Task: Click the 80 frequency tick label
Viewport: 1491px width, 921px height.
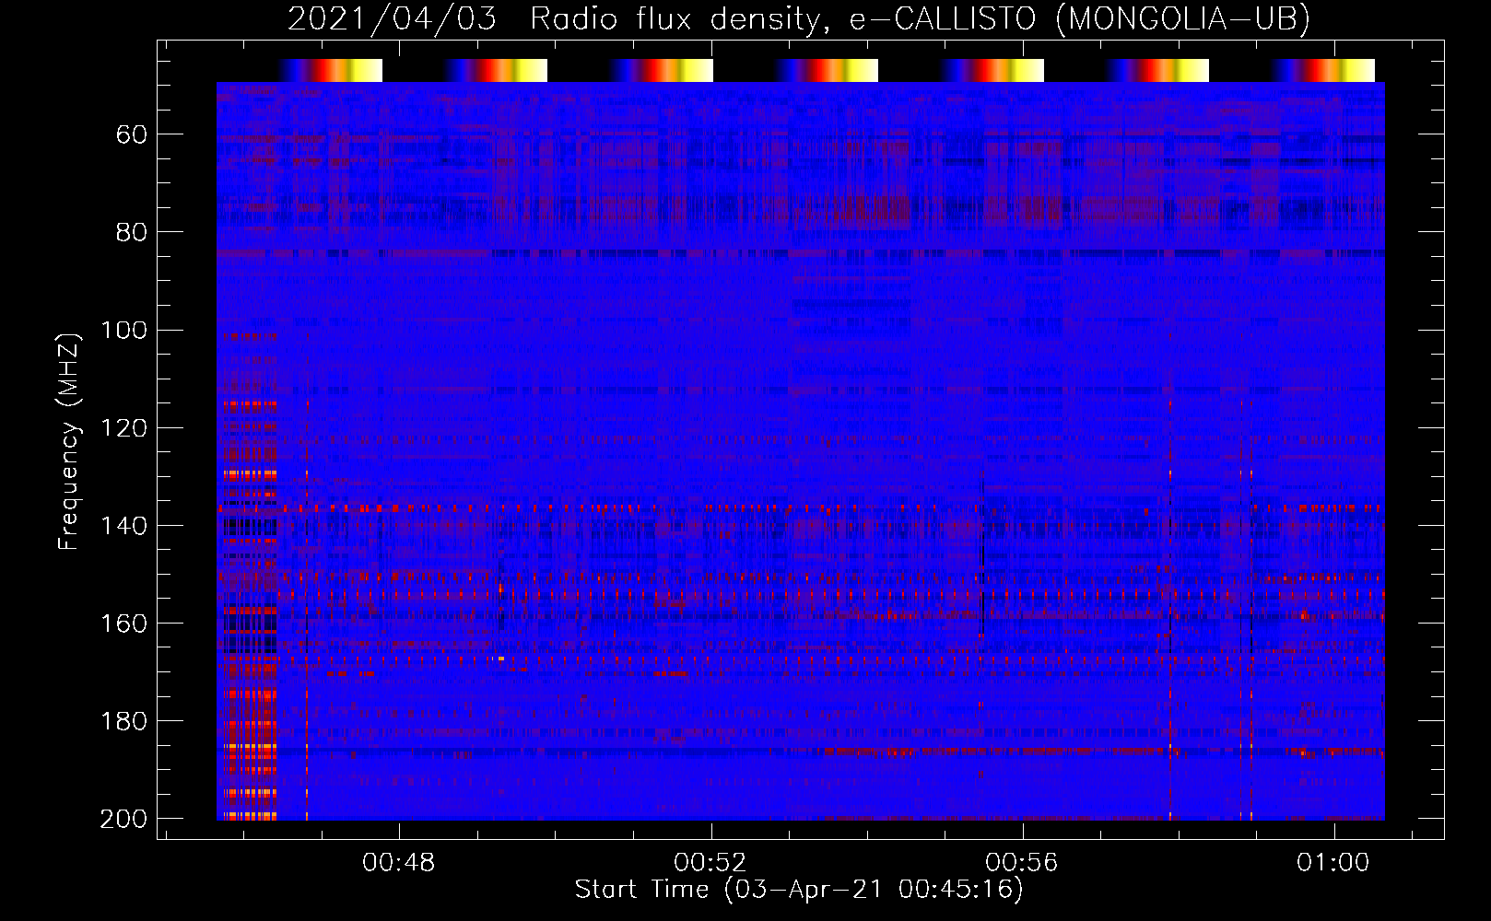Action: pyautogui.click(x=132, y=232)
